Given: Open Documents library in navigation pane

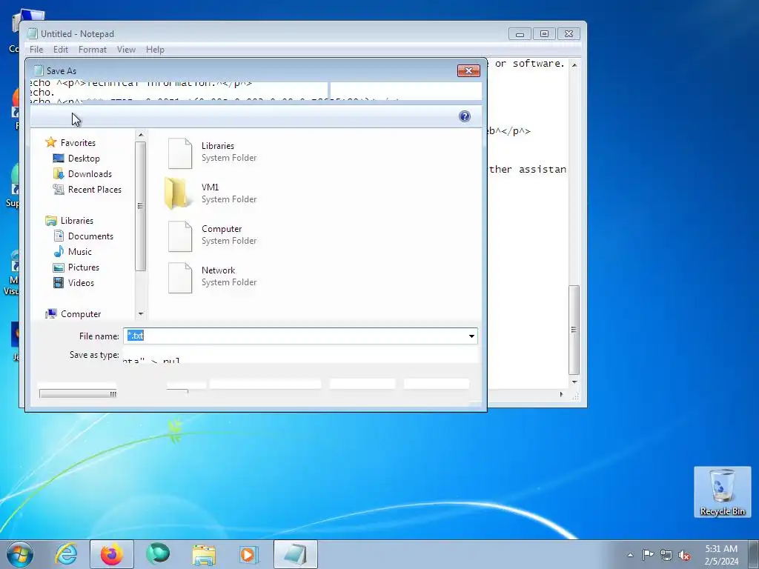Looking at the screenshot, I should (x=90, y=236).
